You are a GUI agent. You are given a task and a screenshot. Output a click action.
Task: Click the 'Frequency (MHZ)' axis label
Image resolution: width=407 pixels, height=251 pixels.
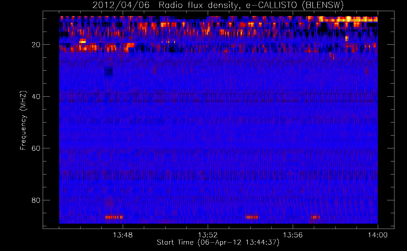click(x=23, y=120)
